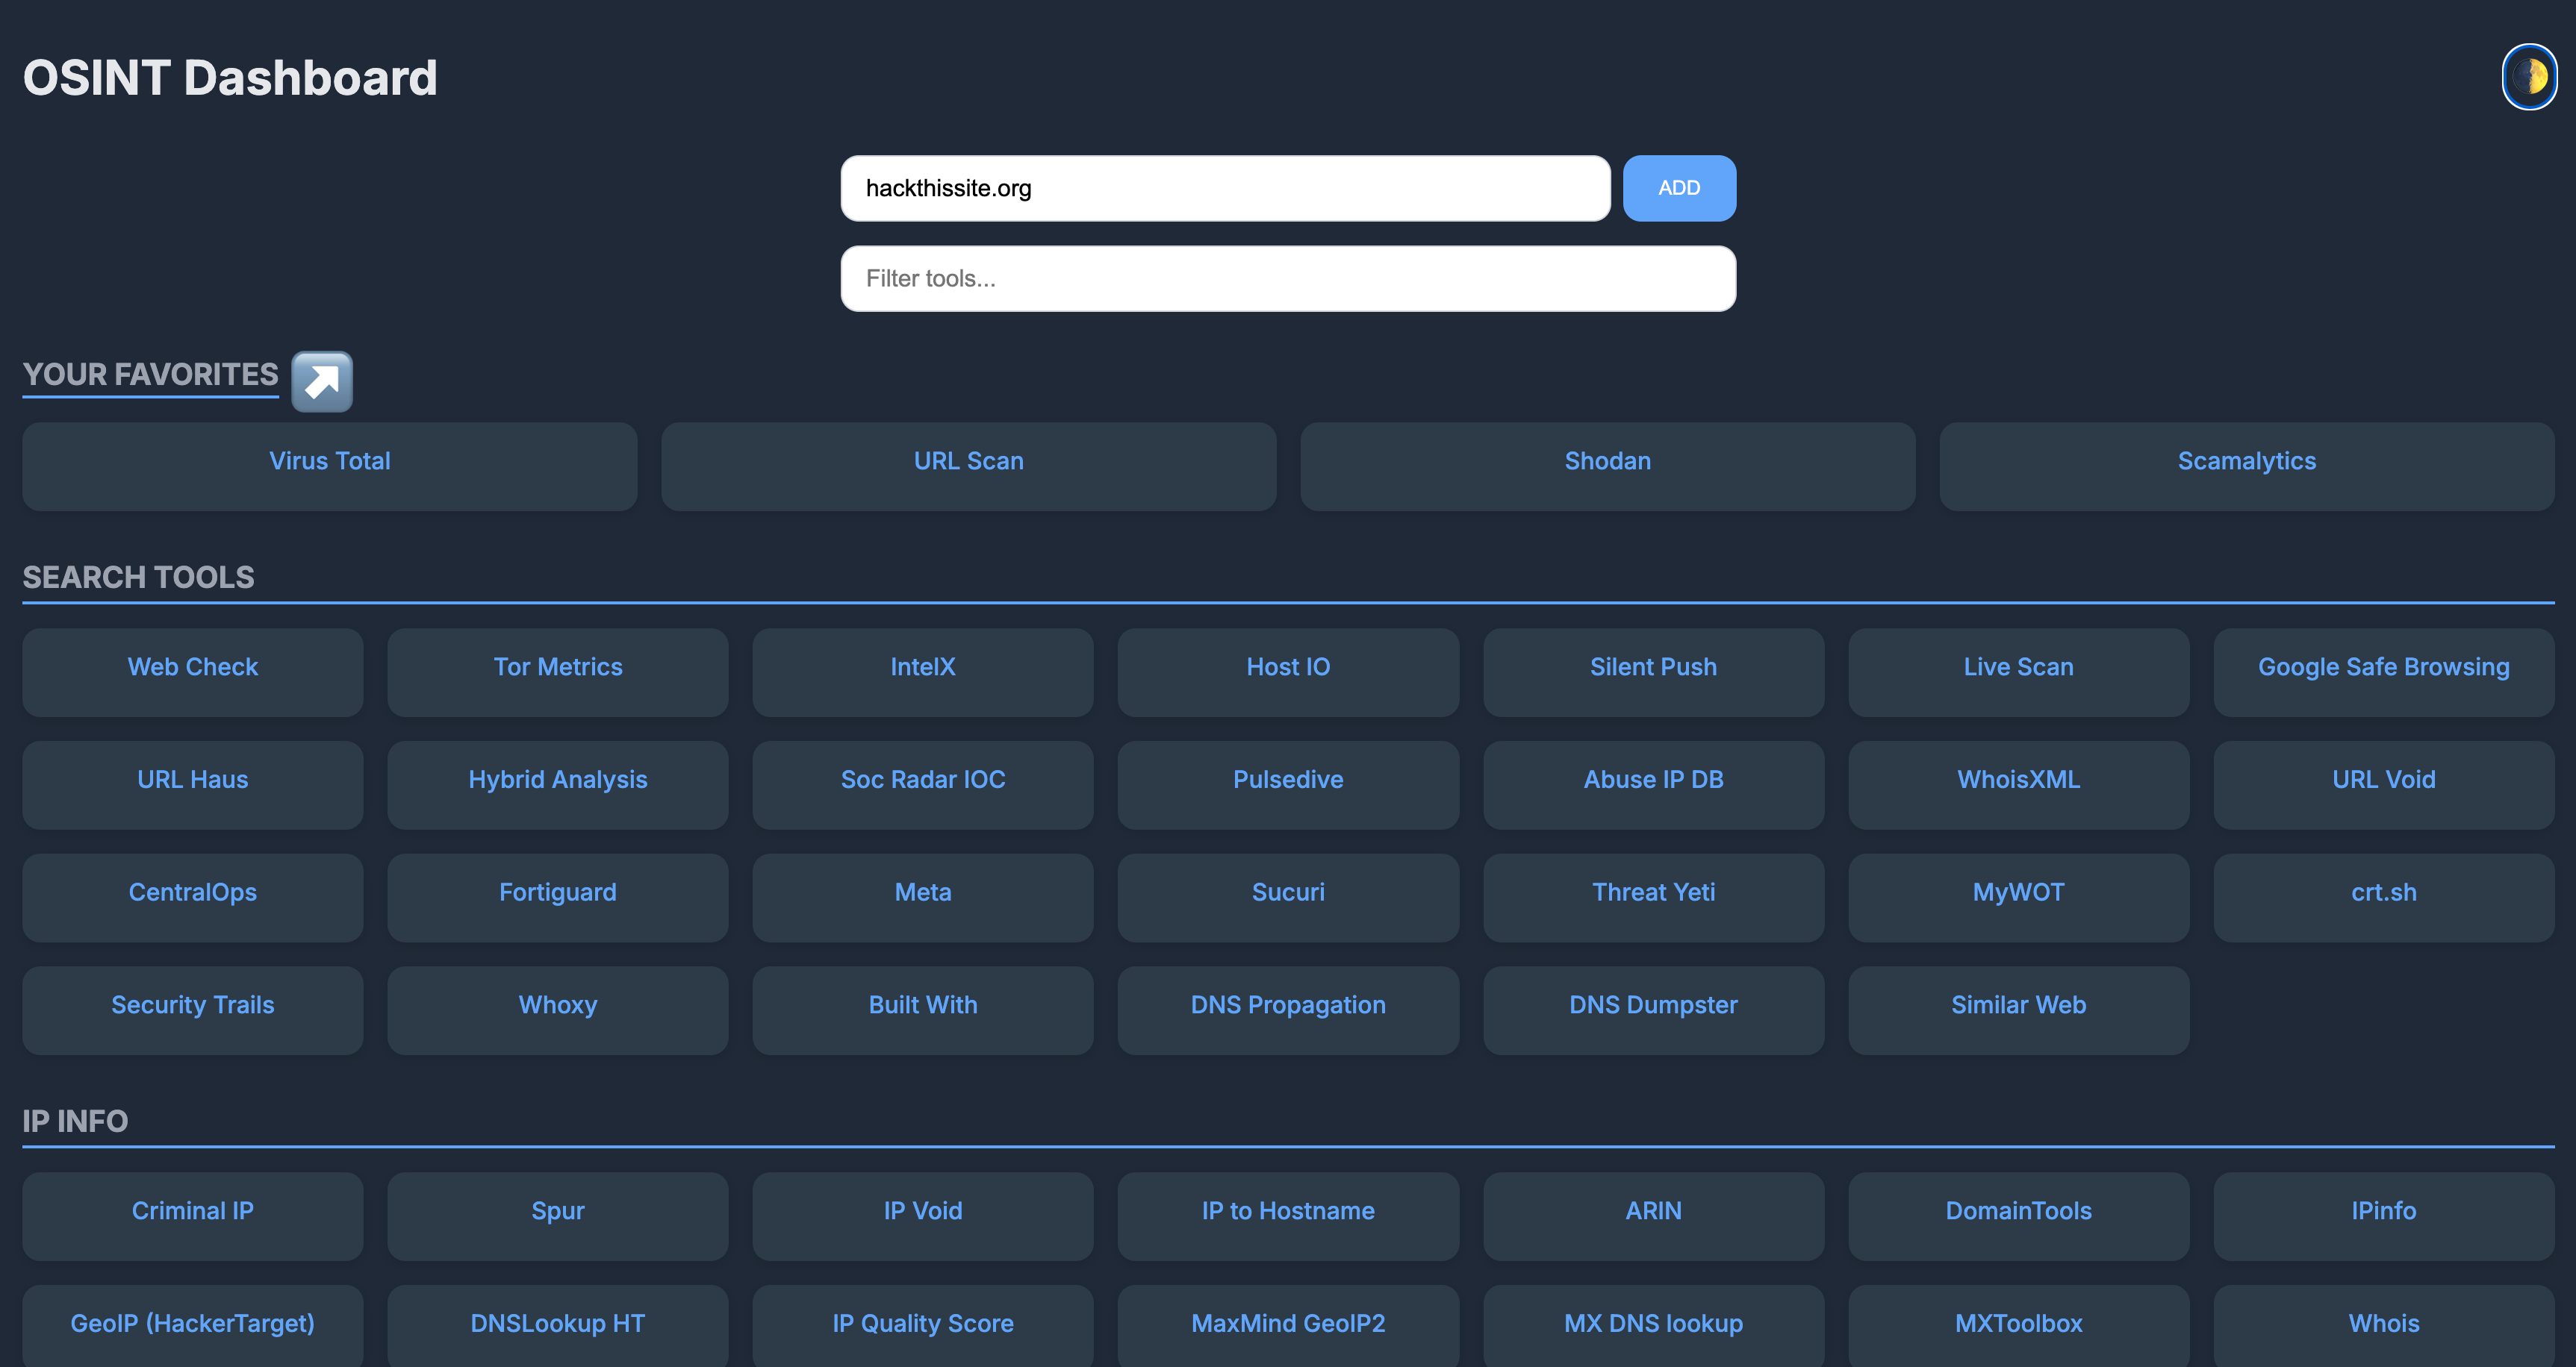Open IP to Hostname tool
The image size is (2576, 1367).
click(1287, 1212)
